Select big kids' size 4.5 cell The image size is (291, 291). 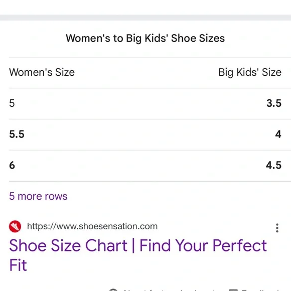coord(274,165)
